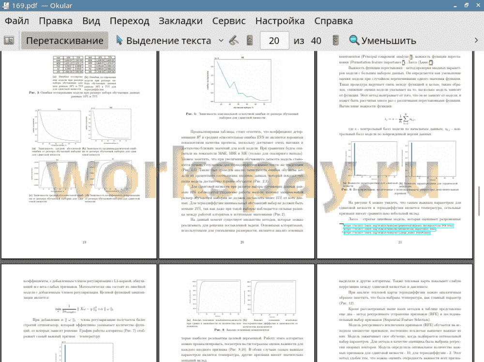This screenshot has height=362, width=484.
Task: Go to the next page icon
Action: (335, 41)
